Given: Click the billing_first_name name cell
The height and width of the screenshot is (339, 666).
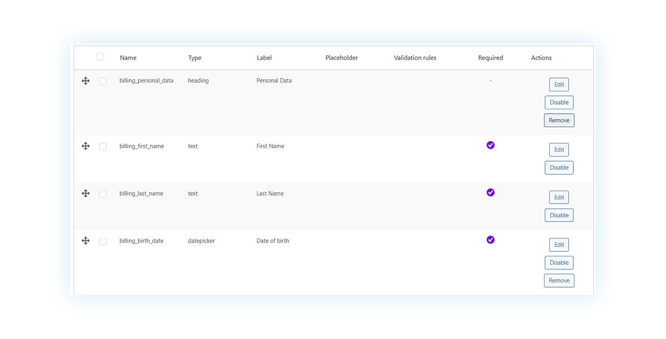Looking at the screenshot, I should click(x=142, y=146).
